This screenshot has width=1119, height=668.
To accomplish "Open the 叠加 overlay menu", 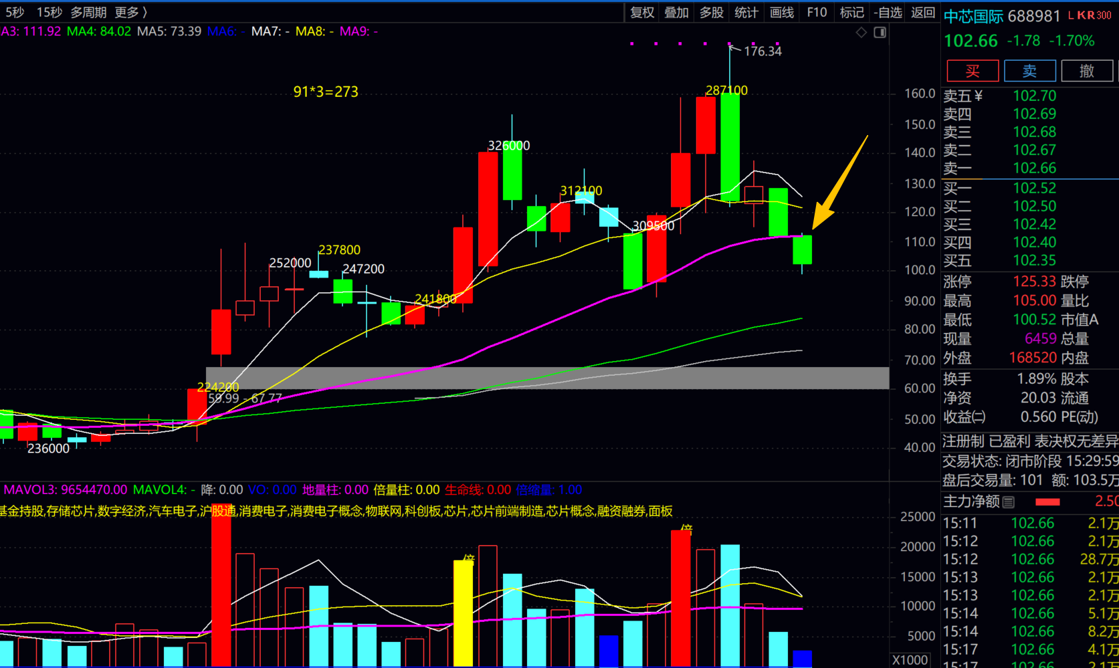I will [x=676, y=12].
